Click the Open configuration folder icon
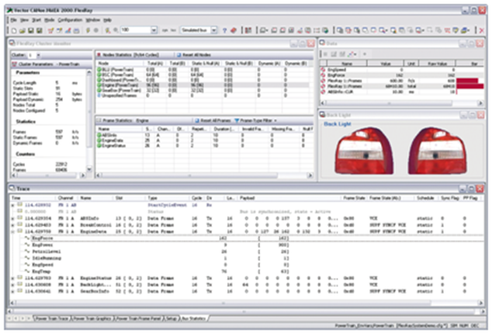This screenshot has width=492, height=334. click(x=22, y=30)
